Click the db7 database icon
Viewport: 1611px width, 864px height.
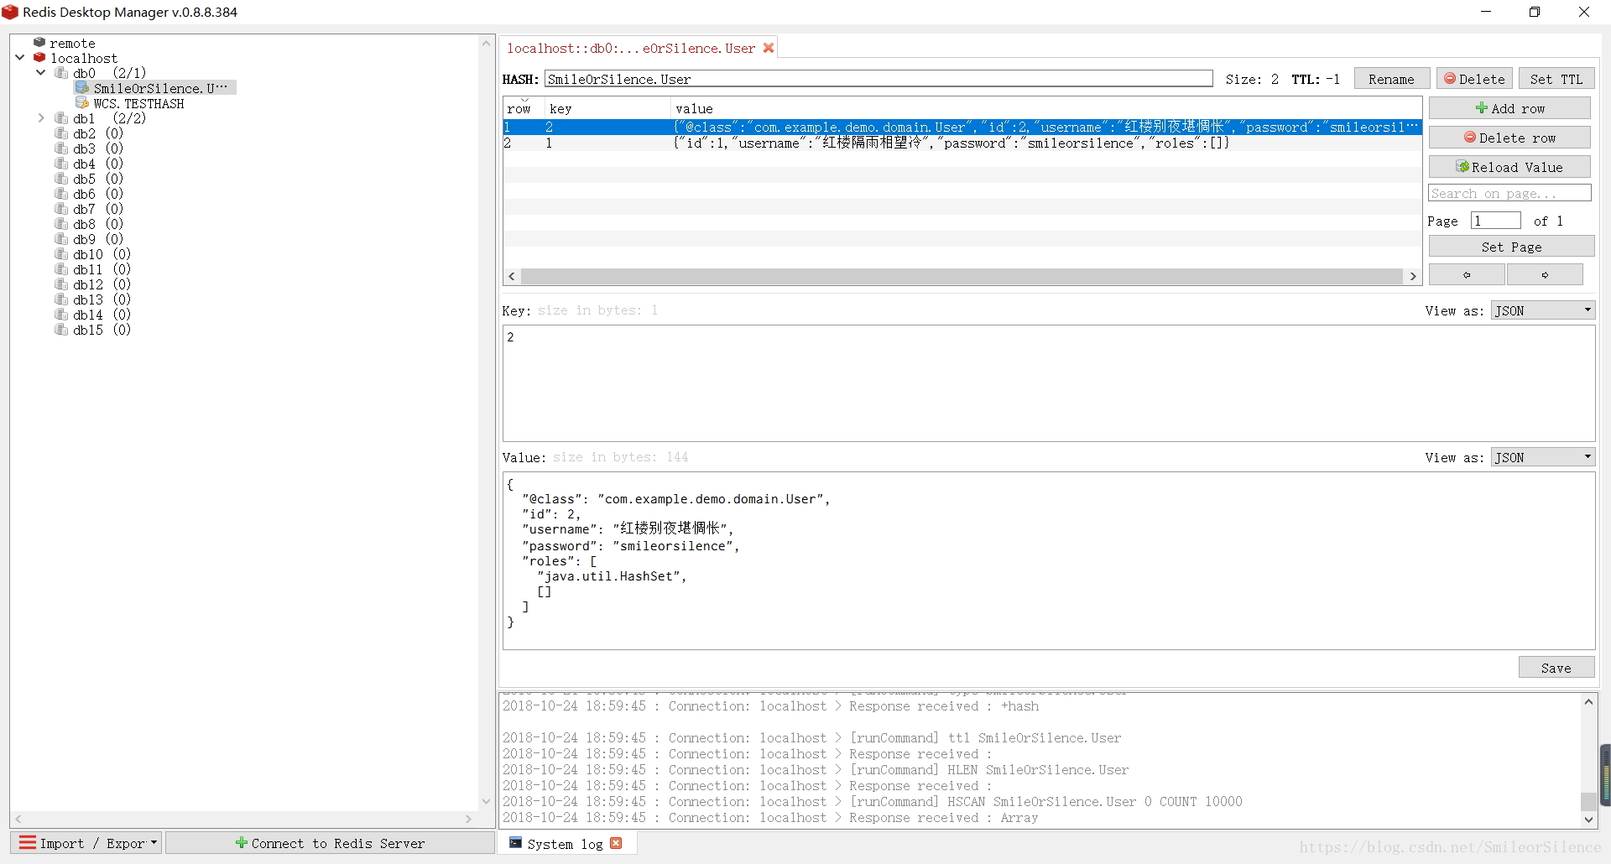(61, 208)
